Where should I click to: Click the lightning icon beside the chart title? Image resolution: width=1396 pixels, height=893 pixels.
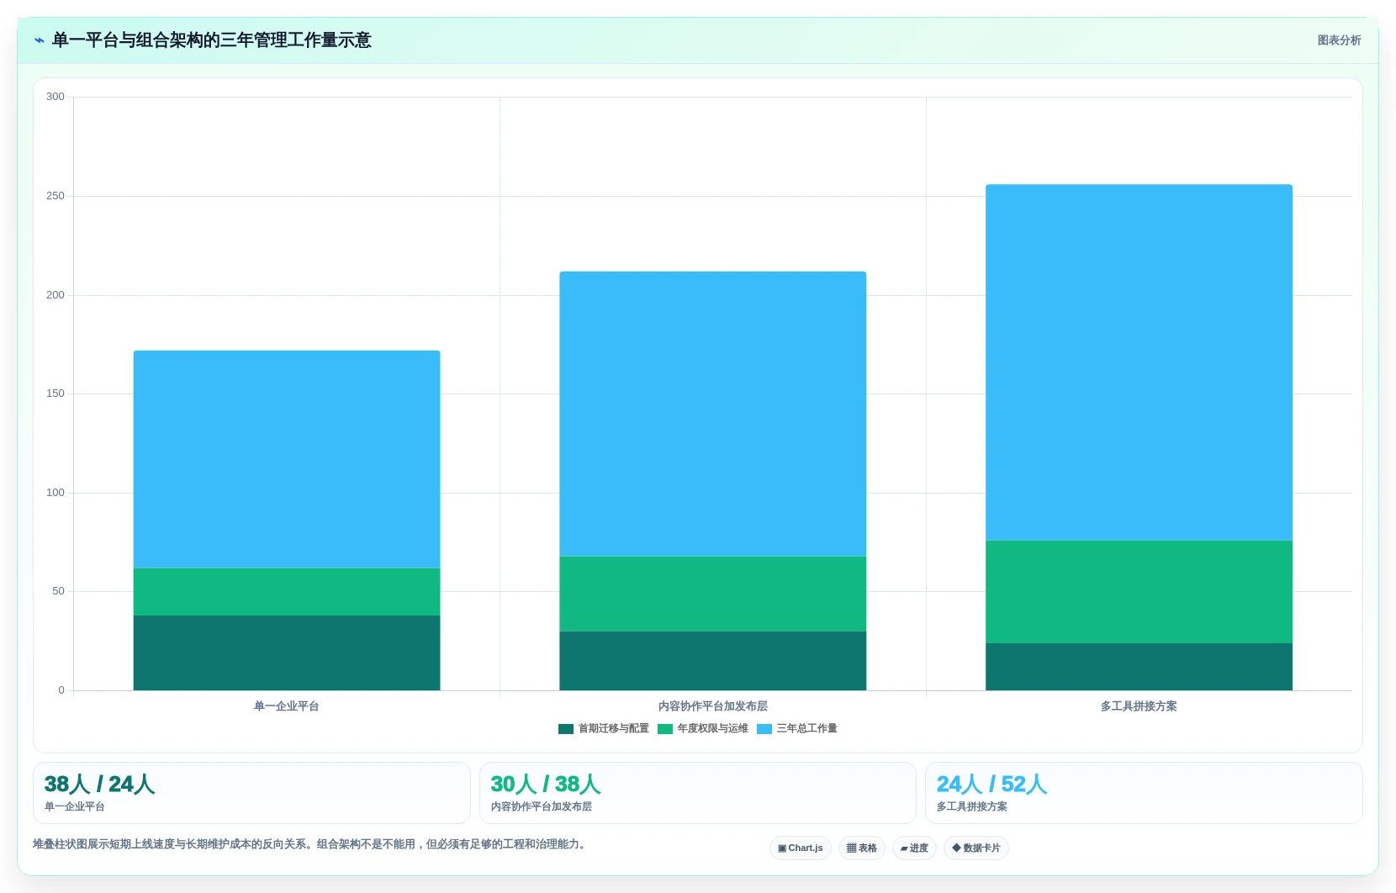point(40,40)
